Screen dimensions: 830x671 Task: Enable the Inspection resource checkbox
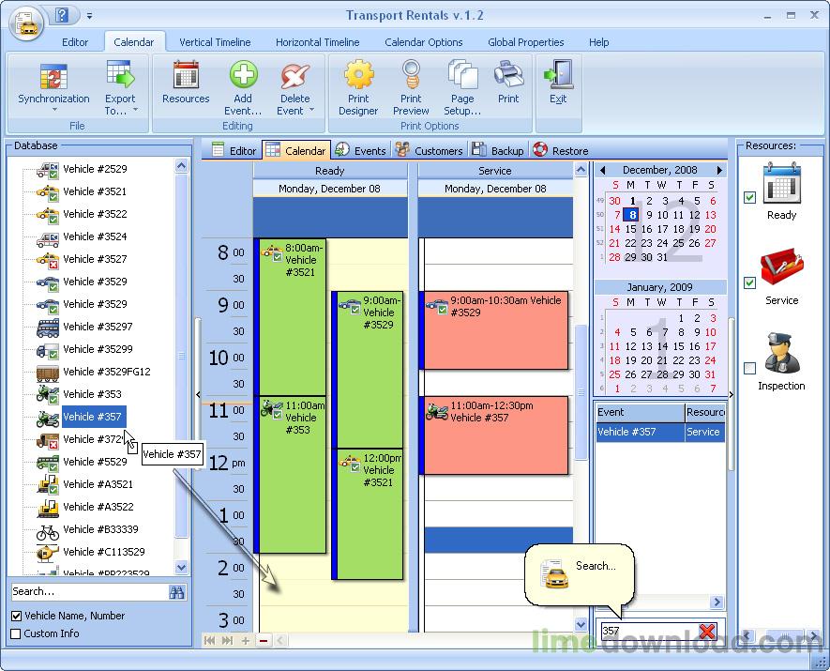pyautogui.click(x=749, y=368)
